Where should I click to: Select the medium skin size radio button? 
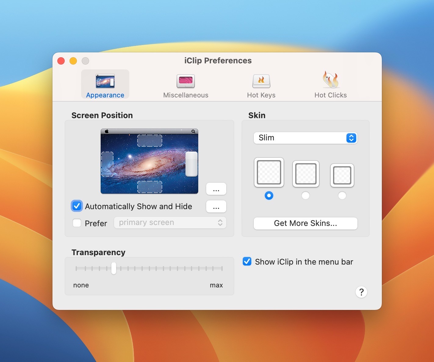(x=306, y=195)
